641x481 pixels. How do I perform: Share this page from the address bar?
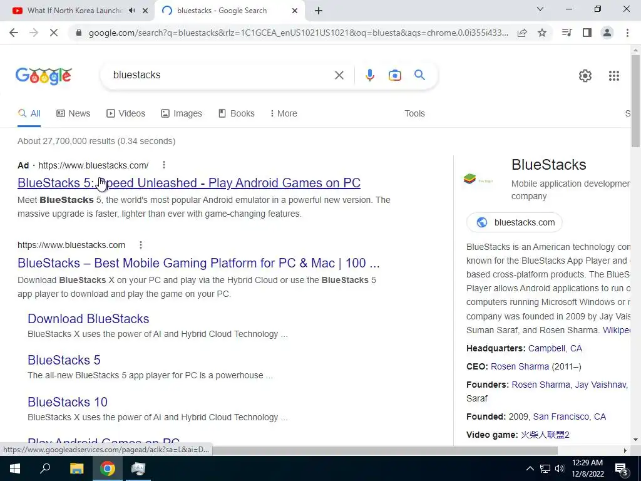522,33
